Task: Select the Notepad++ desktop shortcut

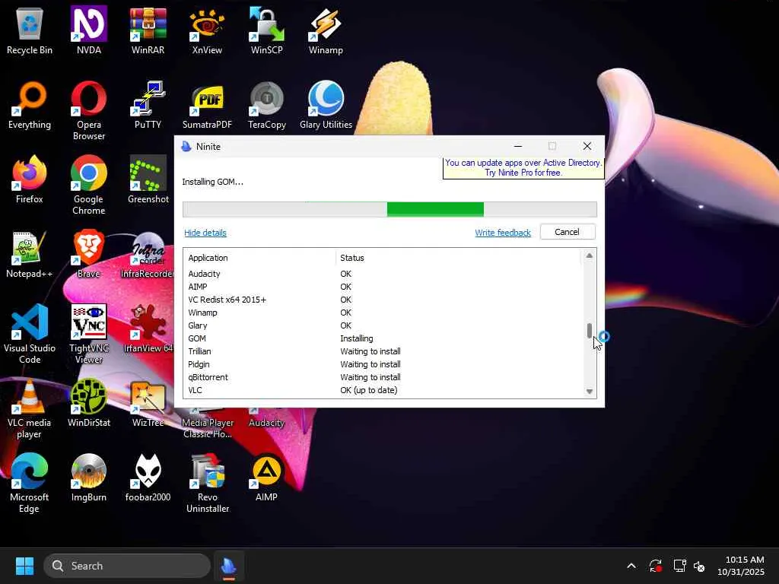Action: coord(30,254)
